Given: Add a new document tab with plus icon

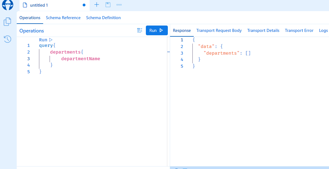Looking at the screenshot, I should 97,5.
